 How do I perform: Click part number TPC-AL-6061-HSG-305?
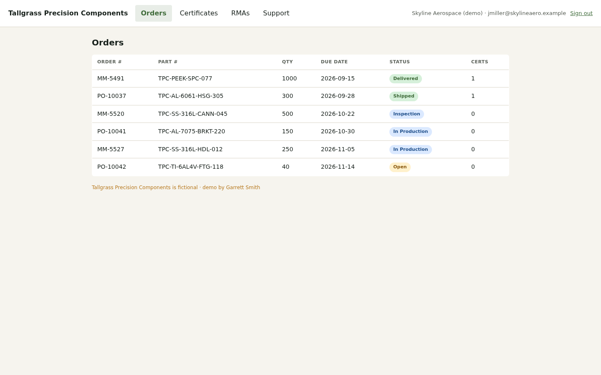tap(191, 96)
